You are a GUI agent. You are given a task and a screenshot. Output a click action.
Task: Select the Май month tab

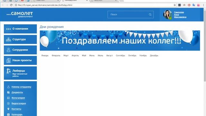(84, 55)
